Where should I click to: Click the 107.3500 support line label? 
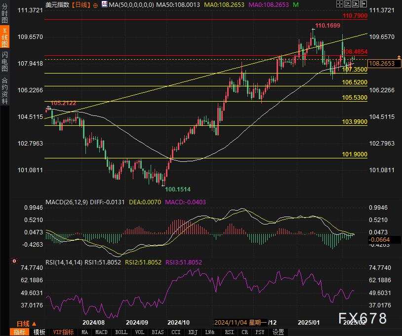point(355,70)
